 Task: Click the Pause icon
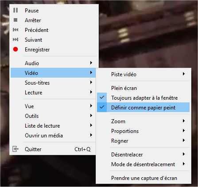[16, 10]
